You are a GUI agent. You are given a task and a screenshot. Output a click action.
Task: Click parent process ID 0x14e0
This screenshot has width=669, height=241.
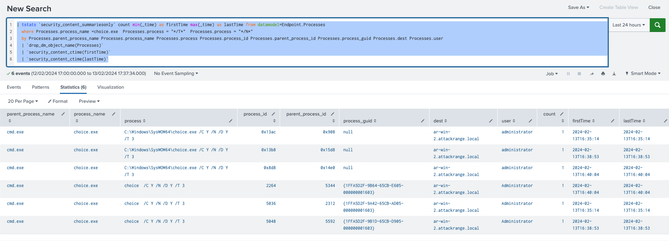(x=328, y=168)
